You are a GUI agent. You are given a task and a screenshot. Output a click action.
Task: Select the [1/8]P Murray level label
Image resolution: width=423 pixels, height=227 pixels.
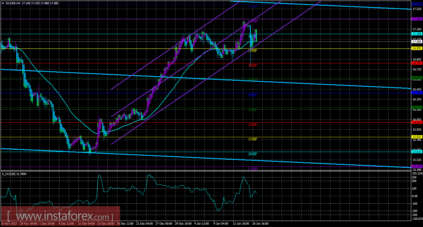pyautogui.click(x=253, y=139)
